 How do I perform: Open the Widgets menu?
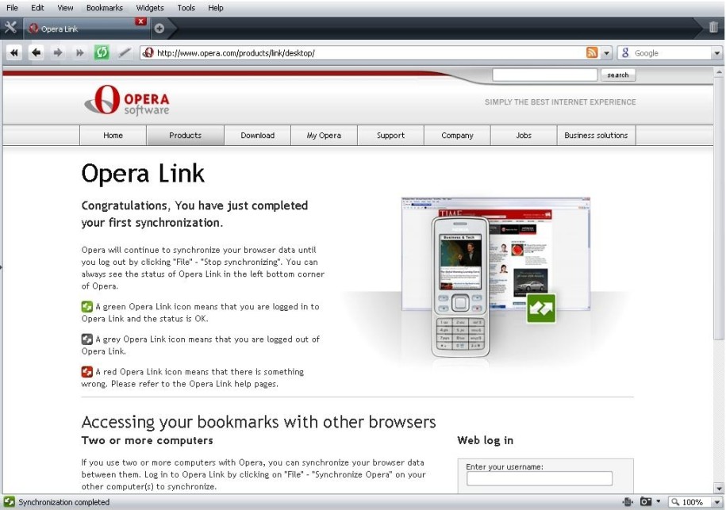pyautogui.click(x=150, y=7)
